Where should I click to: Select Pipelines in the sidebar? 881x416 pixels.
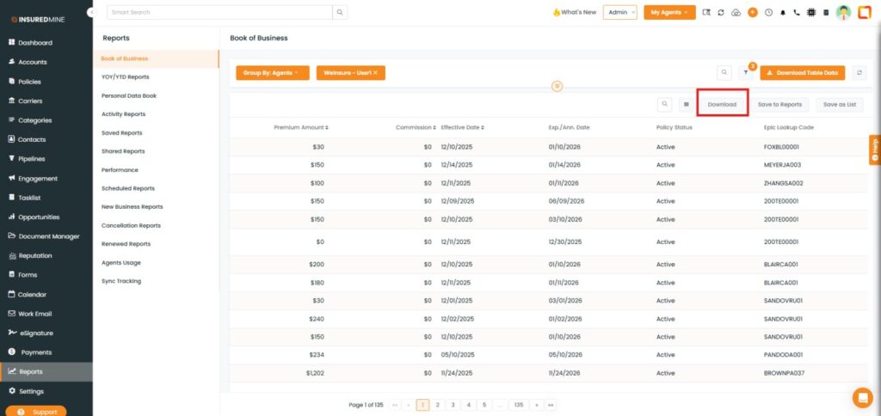tap(31, 159)
